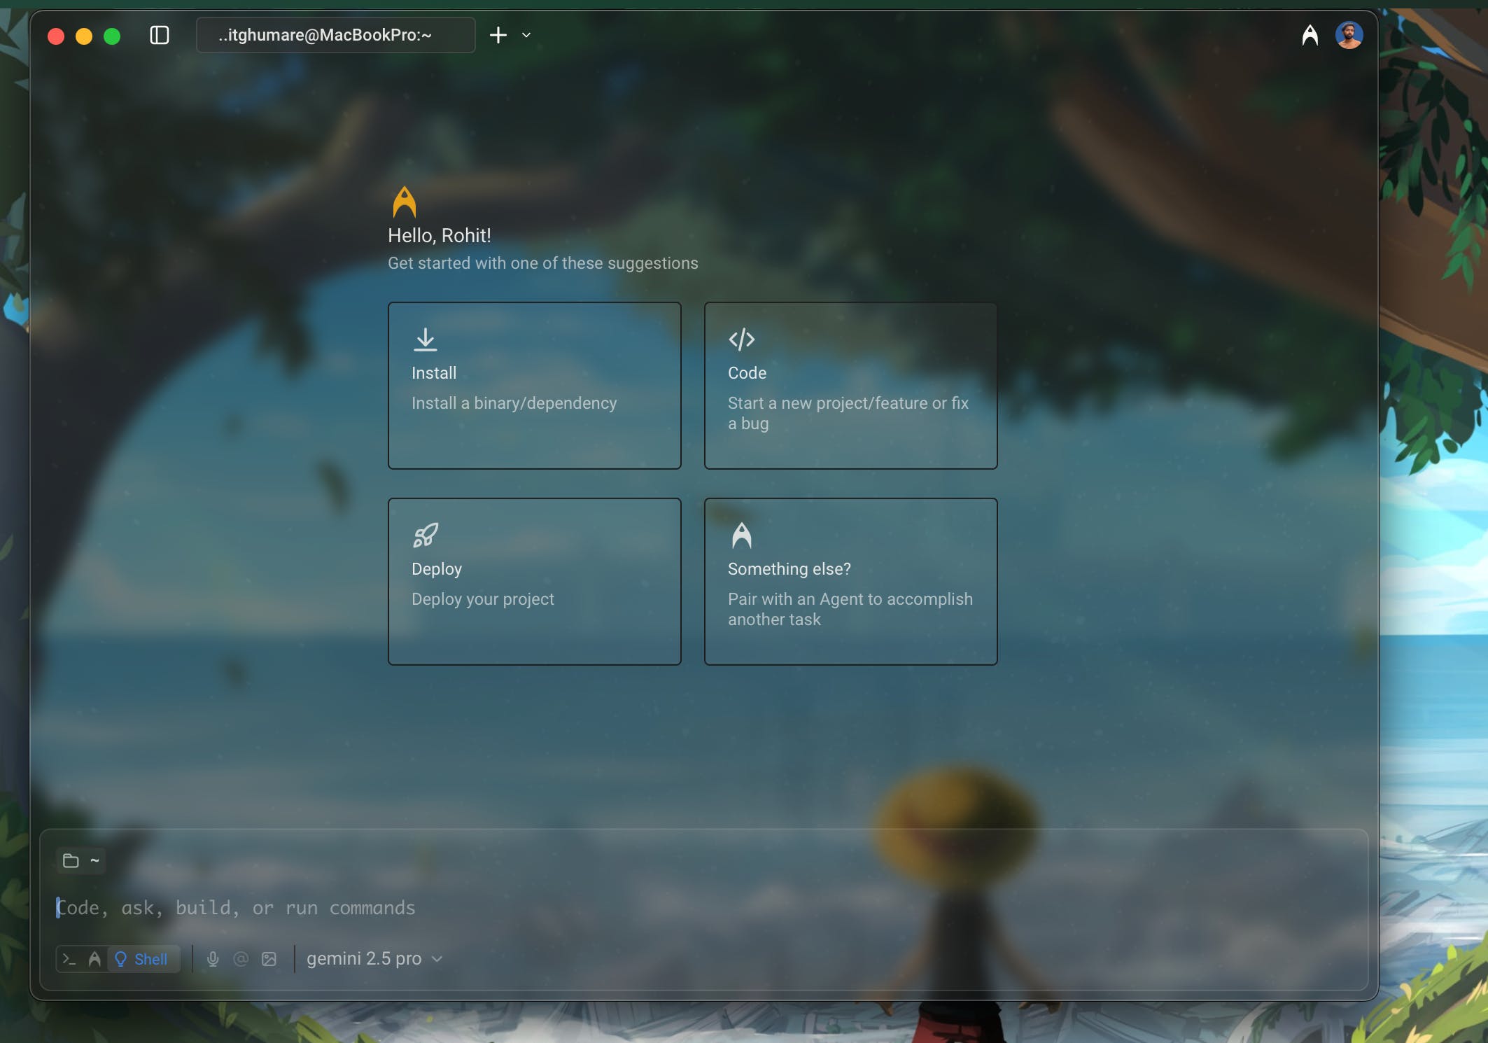This screenshot has width=1488, height=1043.
Task: Open a new tab with plus icon
Action: tap(498, 35)
